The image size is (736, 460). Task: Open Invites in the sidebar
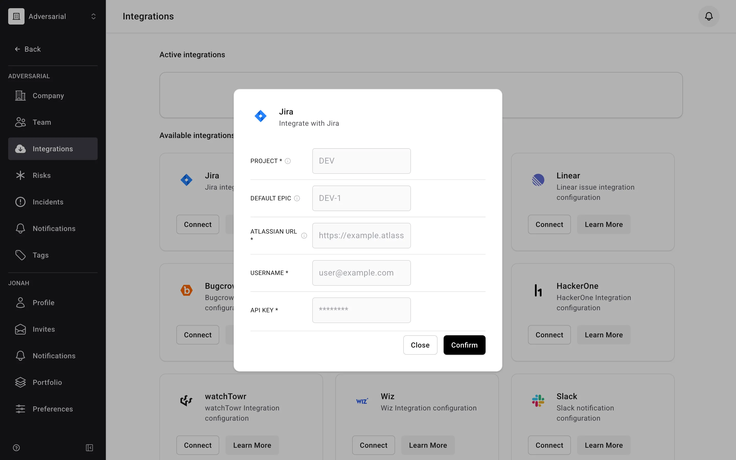tap(53, 329)
